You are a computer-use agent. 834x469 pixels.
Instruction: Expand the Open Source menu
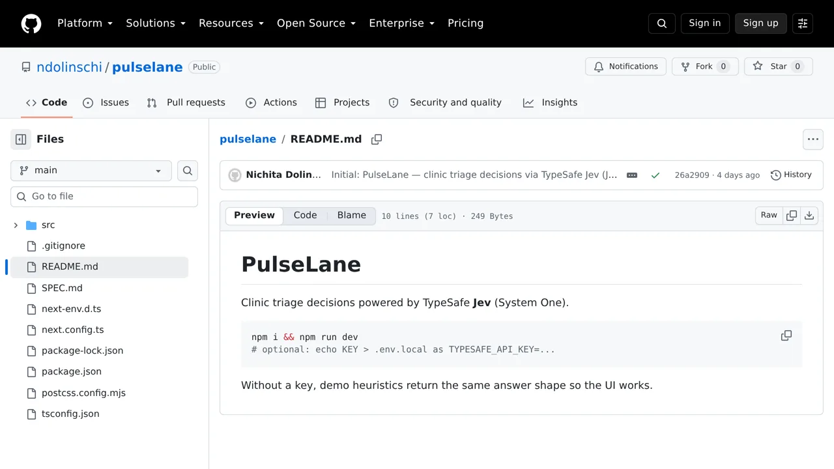coord(316,23)
